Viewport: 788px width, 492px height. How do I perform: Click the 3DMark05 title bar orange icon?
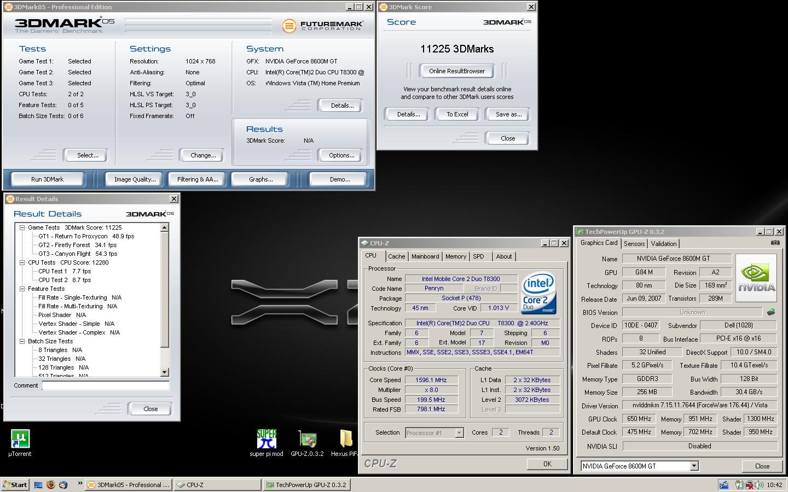(9, 7)
